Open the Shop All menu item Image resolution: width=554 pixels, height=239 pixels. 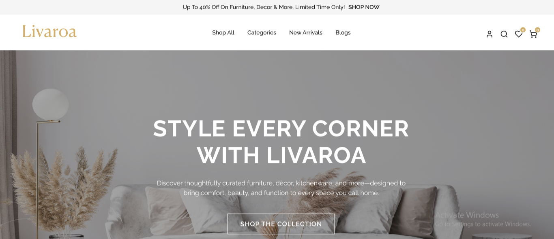[x=223, y=32]
